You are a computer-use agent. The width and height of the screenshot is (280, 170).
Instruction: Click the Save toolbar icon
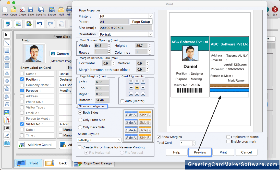31,11
